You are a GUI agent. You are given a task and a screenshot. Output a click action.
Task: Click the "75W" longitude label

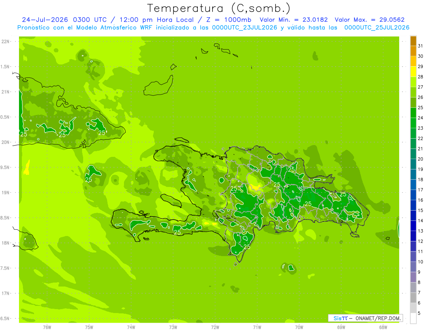(x=89, y=327)
